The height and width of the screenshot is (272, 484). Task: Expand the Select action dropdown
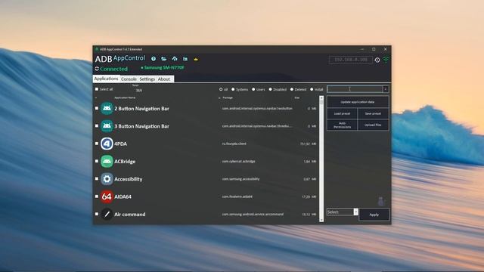[x=355, y=212]
